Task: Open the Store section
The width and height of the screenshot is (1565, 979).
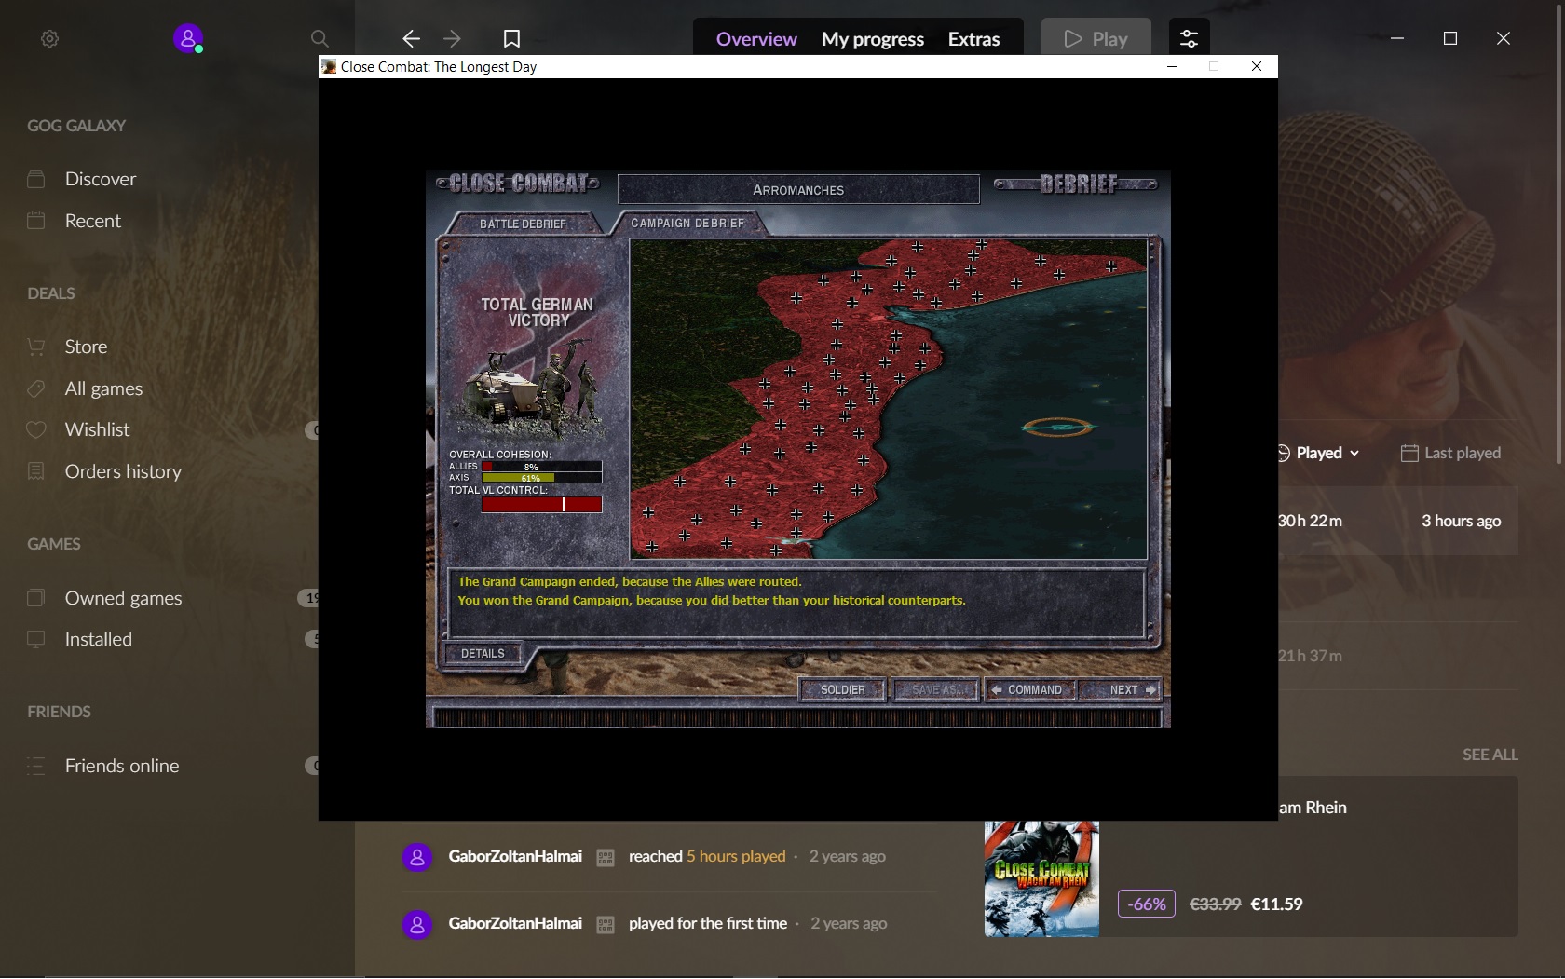Action: (x=86, y=347)
